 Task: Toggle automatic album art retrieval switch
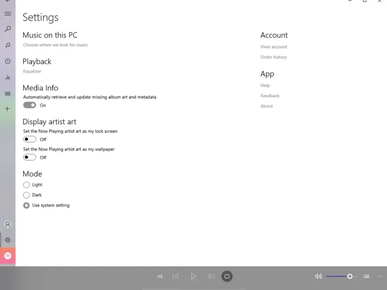point(30,105)
